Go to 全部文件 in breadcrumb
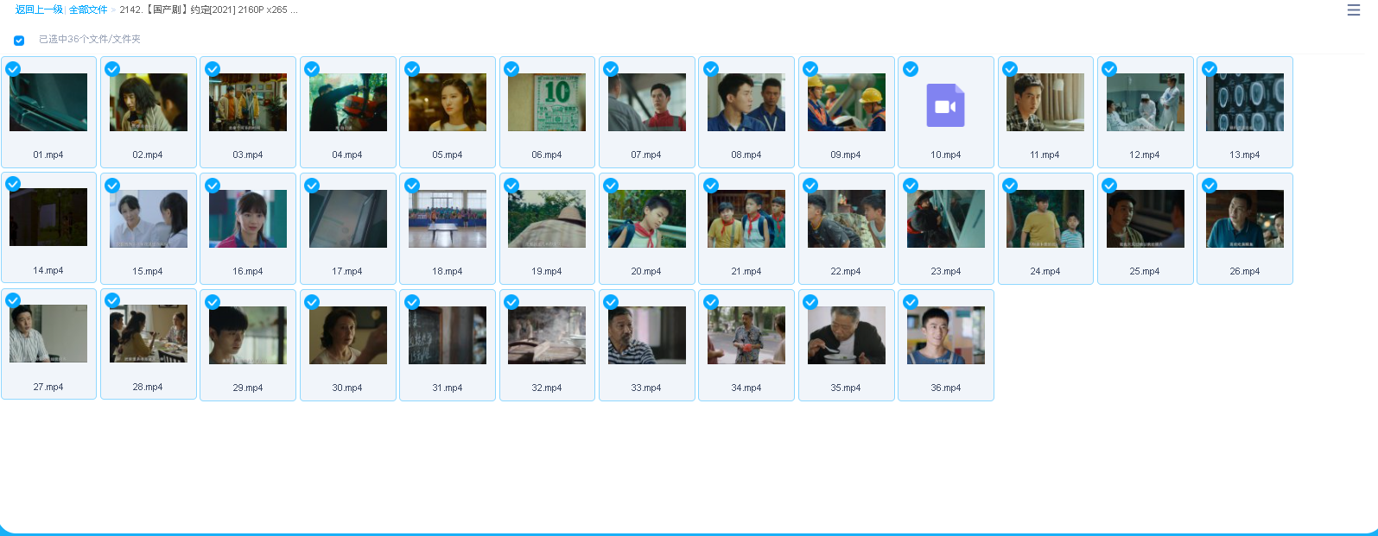This screenshot has height=536, width=1378. (x=88, y=9)
